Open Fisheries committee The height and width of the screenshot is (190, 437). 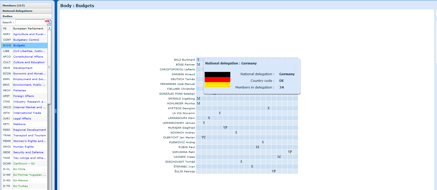point(24,90)
